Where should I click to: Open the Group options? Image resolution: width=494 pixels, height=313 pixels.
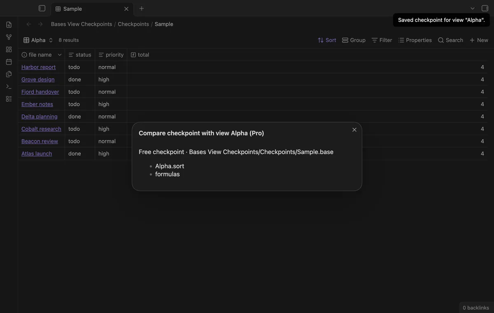click(x=354, y=40)
